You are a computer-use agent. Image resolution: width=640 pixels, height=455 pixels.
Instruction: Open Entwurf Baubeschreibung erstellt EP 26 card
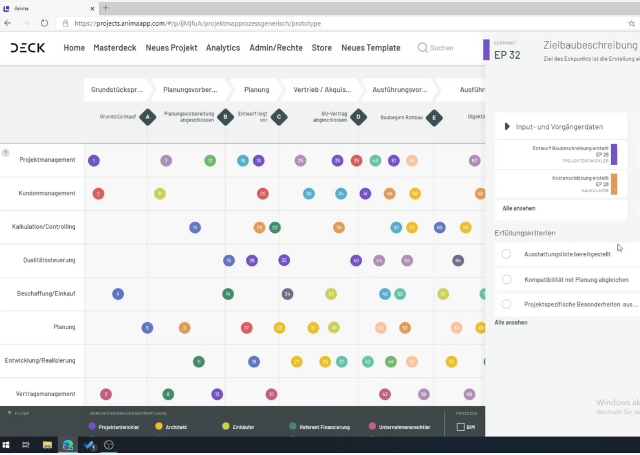561,154
